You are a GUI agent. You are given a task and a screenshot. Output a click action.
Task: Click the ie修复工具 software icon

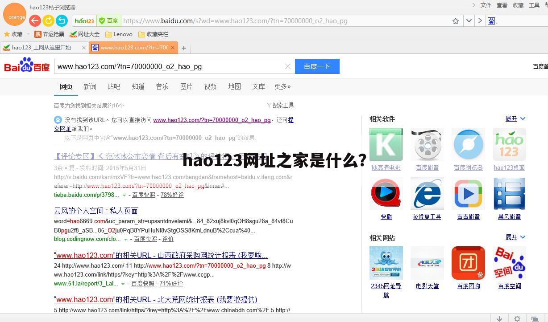427,193
